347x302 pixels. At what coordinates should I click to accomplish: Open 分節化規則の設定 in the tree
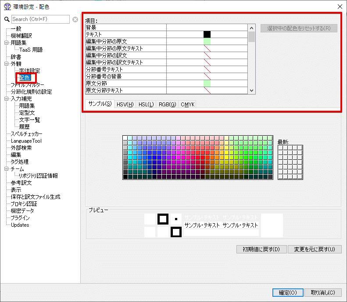[x=32, y=92]
